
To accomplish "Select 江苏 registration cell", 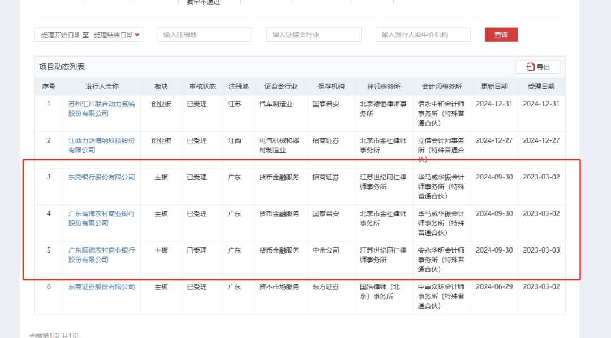I will coord(235,104).
